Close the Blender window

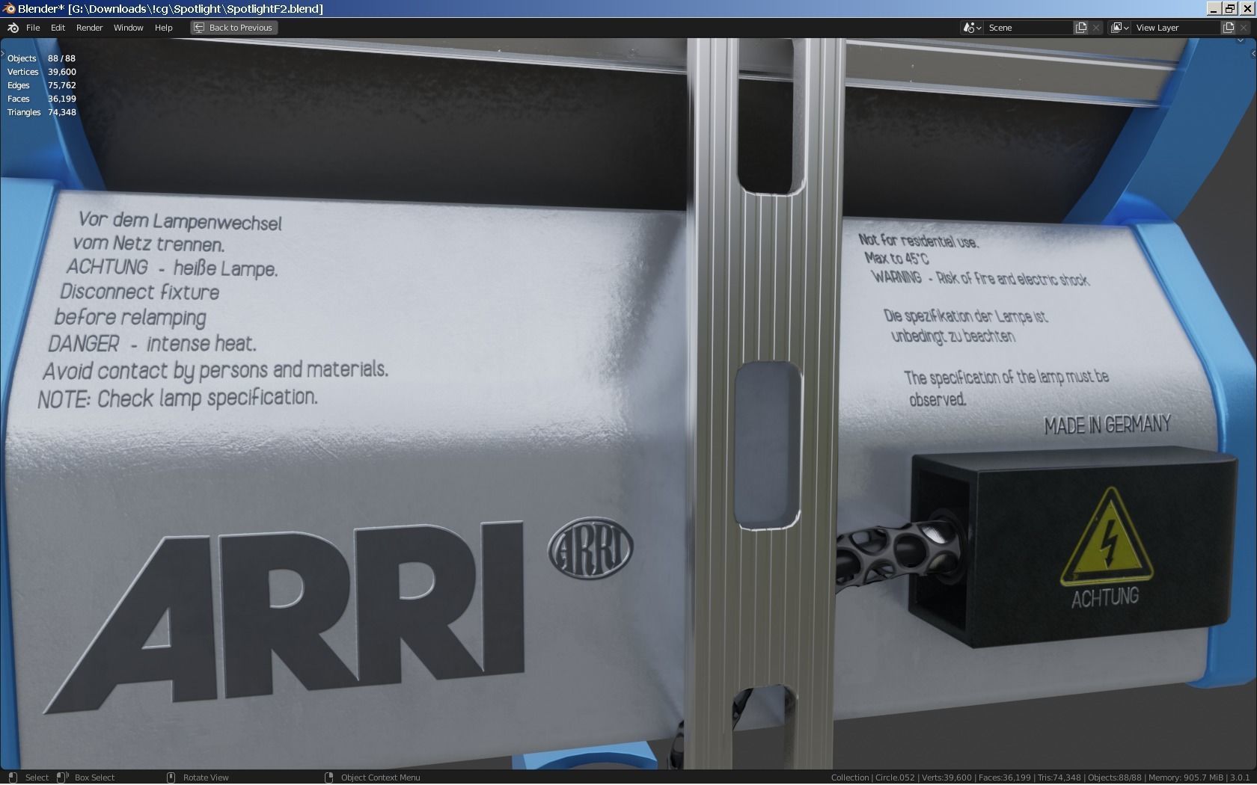1246,8
